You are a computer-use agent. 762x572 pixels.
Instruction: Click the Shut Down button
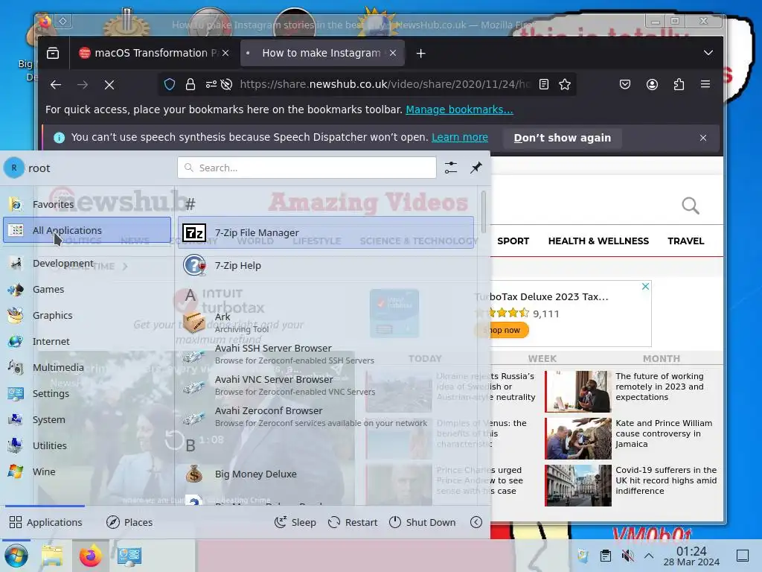(x=423, y=522)
